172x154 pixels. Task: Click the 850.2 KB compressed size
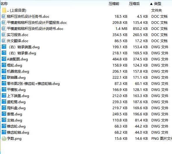(x=140, y=29)
